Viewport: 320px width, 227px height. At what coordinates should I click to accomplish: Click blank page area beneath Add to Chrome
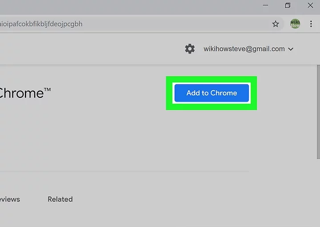[211, 138]
